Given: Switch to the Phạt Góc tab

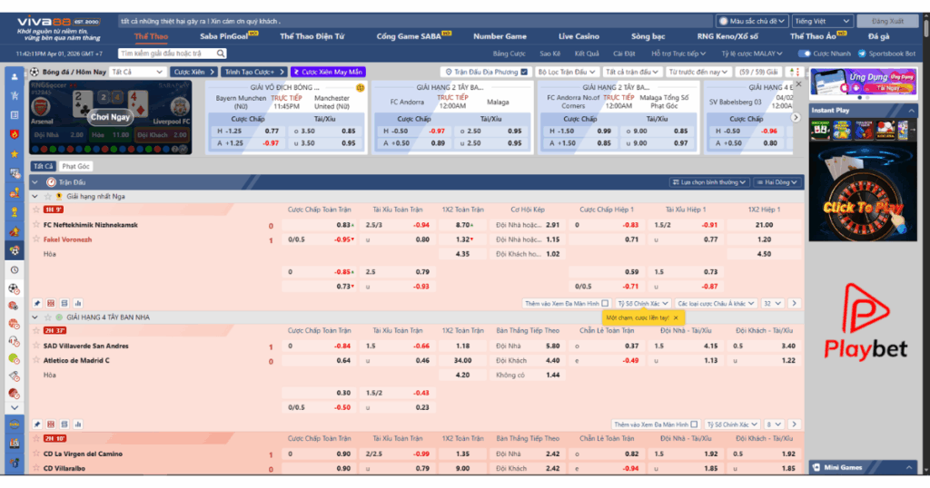Looking at the screenshot, I should click(x=76, y=166).
